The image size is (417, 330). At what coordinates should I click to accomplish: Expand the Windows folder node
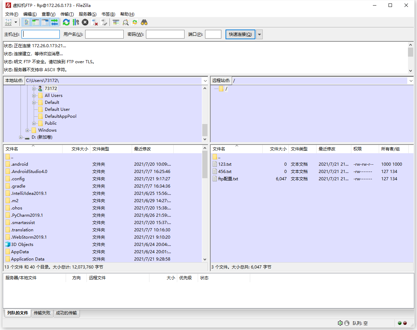(x=27, y=130)
